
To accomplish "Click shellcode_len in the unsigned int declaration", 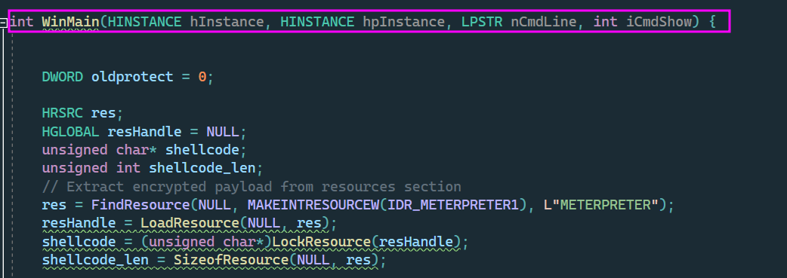I will pyautogui.click(x=202, y=168).
